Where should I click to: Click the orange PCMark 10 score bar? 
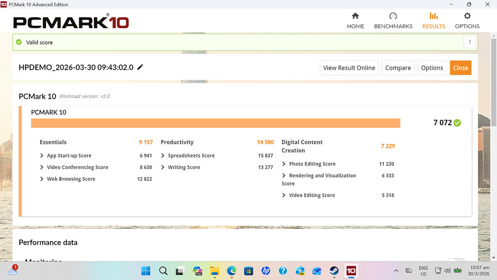215,123
